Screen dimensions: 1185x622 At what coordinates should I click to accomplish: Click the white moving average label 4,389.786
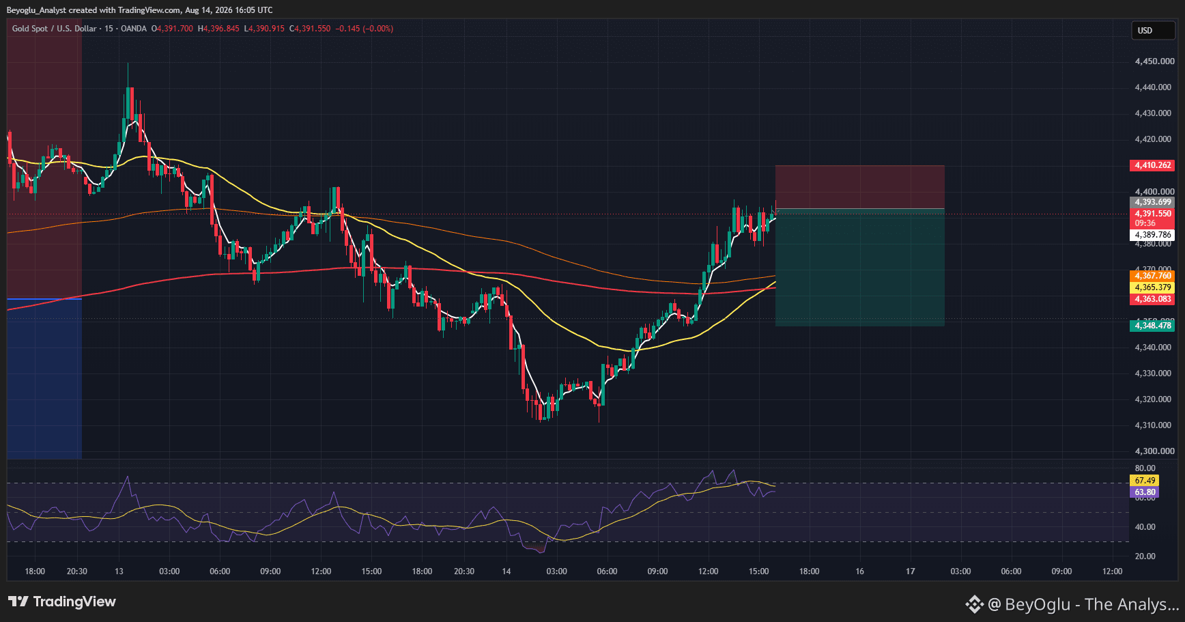(x=1153, y=235)
